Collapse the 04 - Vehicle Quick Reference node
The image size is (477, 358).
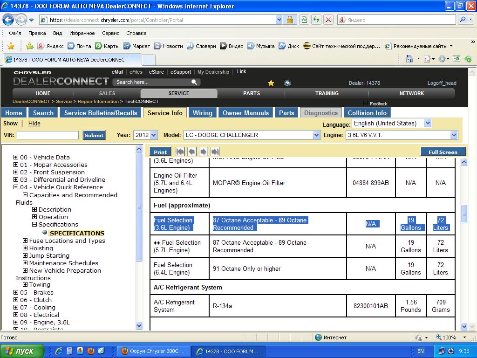point(16,187)
